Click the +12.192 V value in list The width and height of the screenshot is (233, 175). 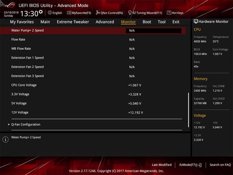[136, 113]
